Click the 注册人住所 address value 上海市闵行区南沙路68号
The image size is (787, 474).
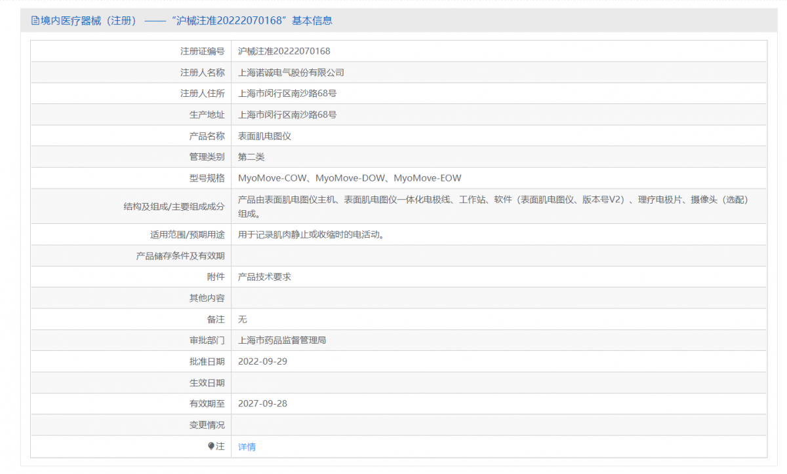(287, 94)
